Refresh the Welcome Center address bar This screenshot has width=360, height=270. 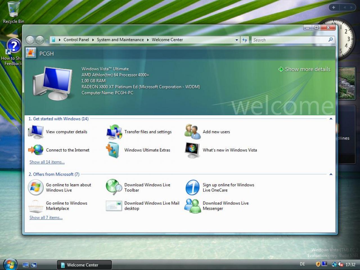245,40
